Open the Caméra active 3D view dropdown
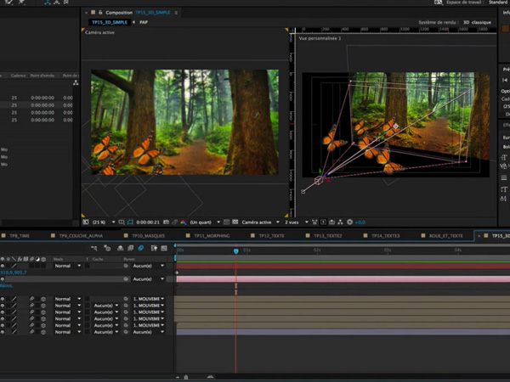The height and width of the screenshot is (382, 510). (260, 222)
